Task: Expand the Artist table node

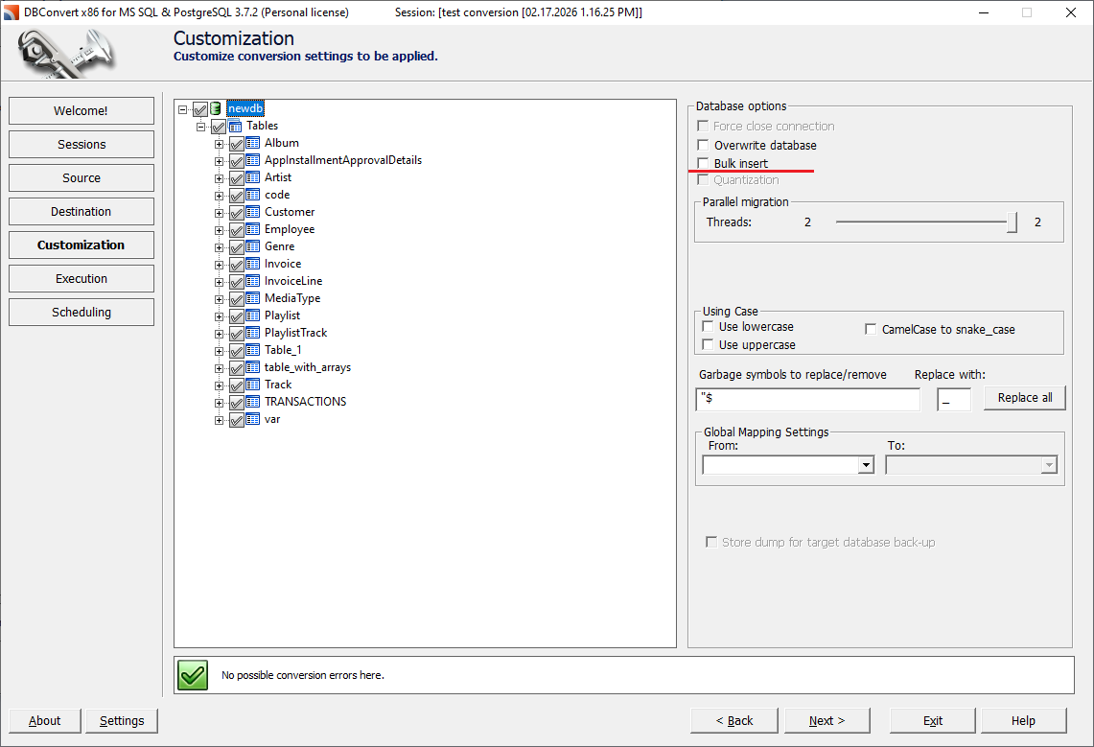Action: pyautogui.click(x=219, y=178)
